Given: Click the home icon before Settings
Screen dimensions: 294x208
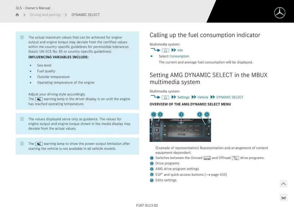Looking at the screenshot, I should point(165,97).
